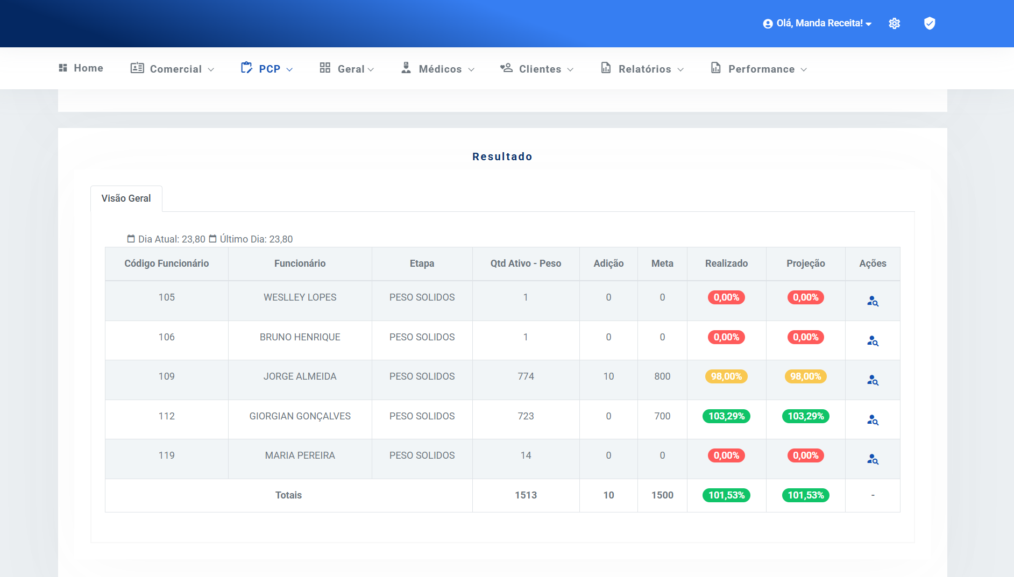This screenshot has width=1014, height=577.
Task: Click the Funcionário column header
Action: [300, 263]
